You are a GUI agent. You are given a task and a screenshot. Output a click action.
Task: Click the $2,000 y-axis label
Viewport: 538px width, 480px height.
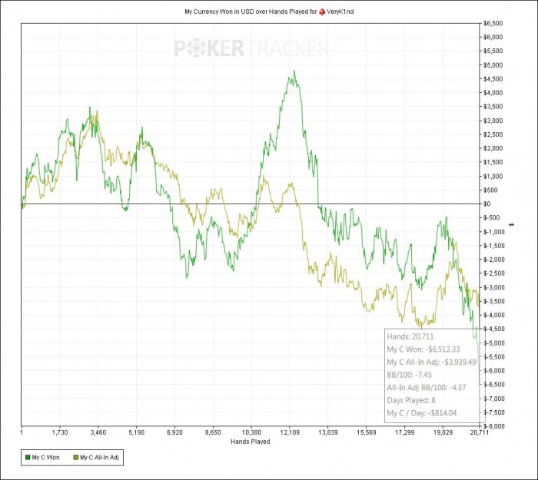click(x=493, y=148)
